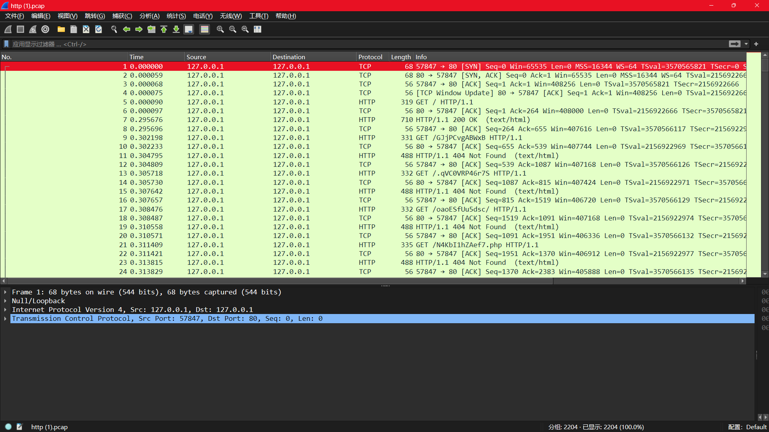Image resolution: width=769 pixels, height=432 pixels.
Task: Sort packets by the Info column header
Action: coord(580,57)
